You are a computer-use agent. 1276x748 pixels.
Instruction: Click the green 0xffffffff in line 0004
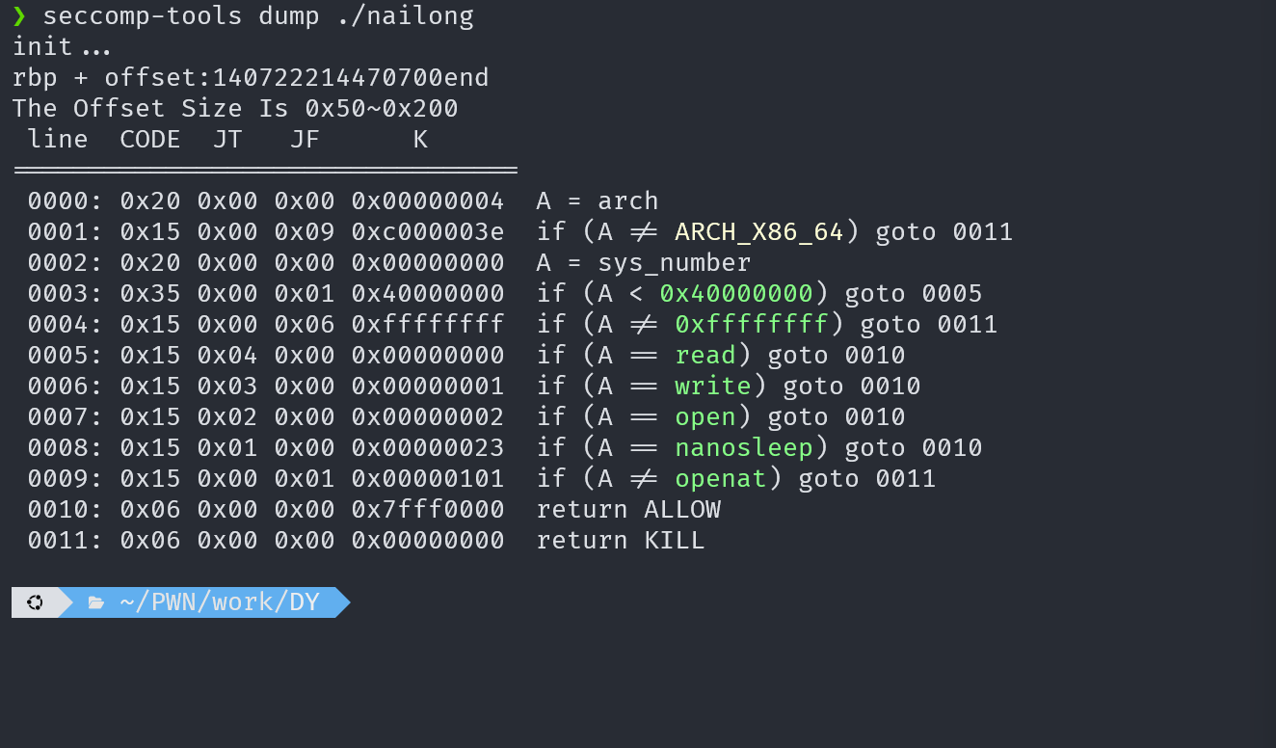[752, 324]
